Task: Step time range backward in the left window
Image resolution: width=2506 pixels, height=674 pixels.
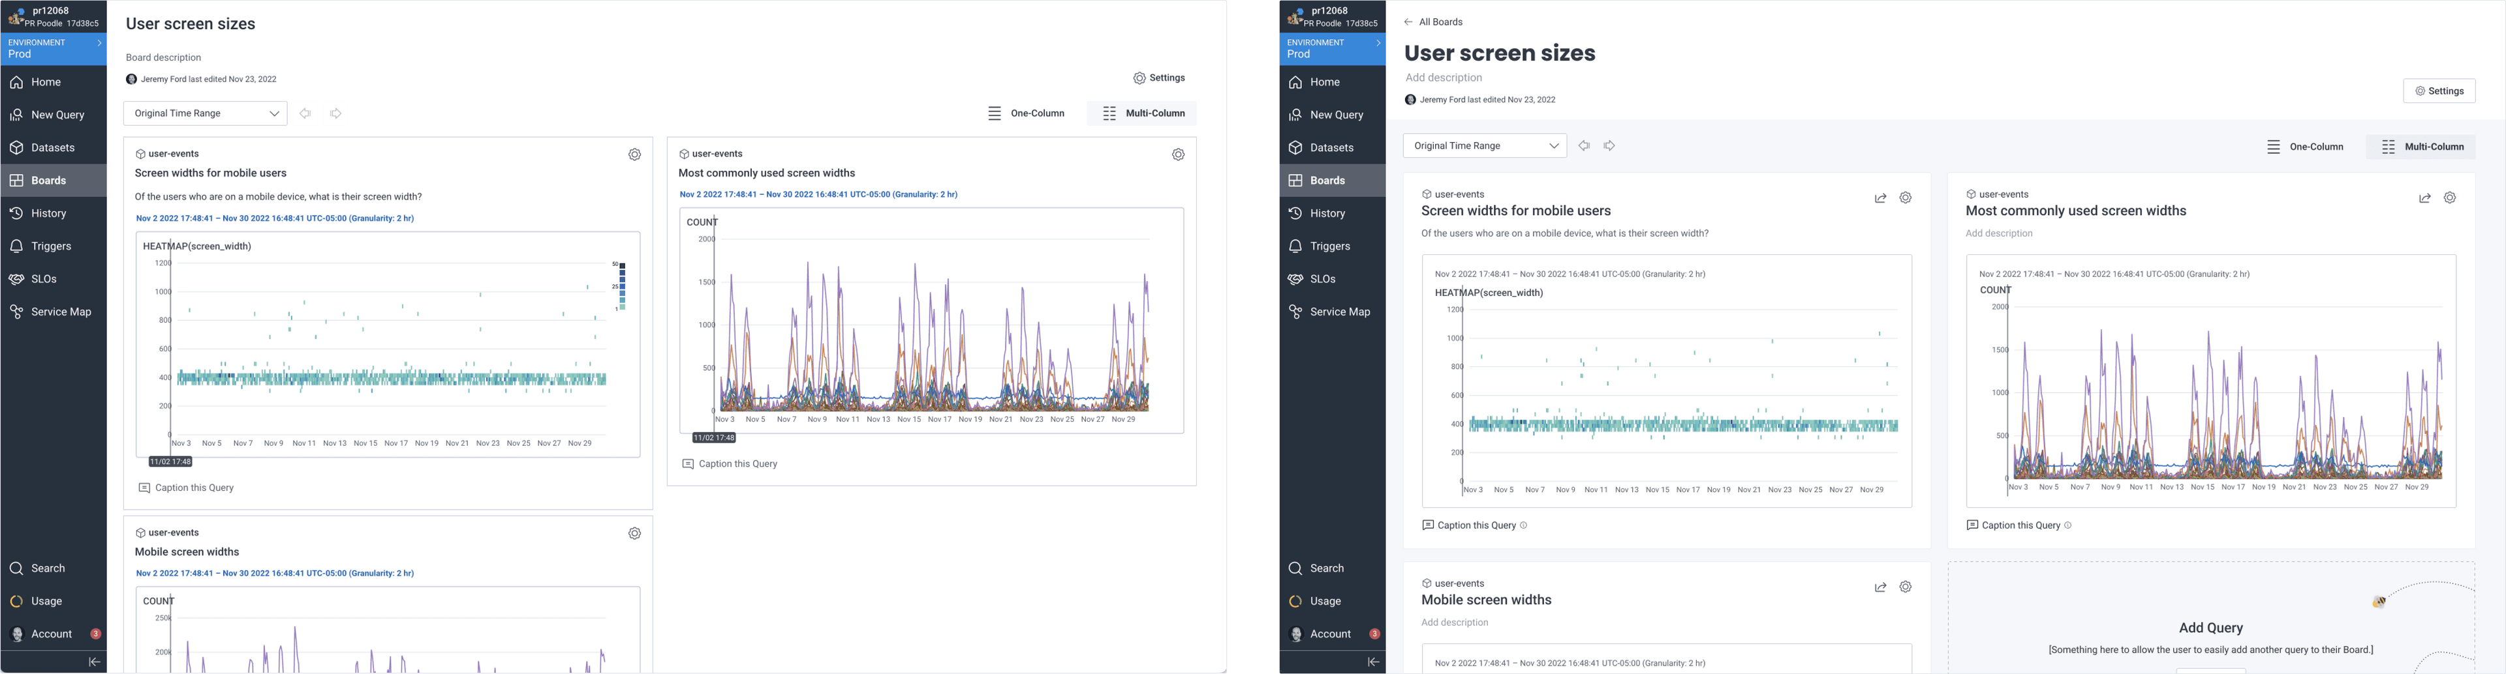Action: click(x=305, y=113)
